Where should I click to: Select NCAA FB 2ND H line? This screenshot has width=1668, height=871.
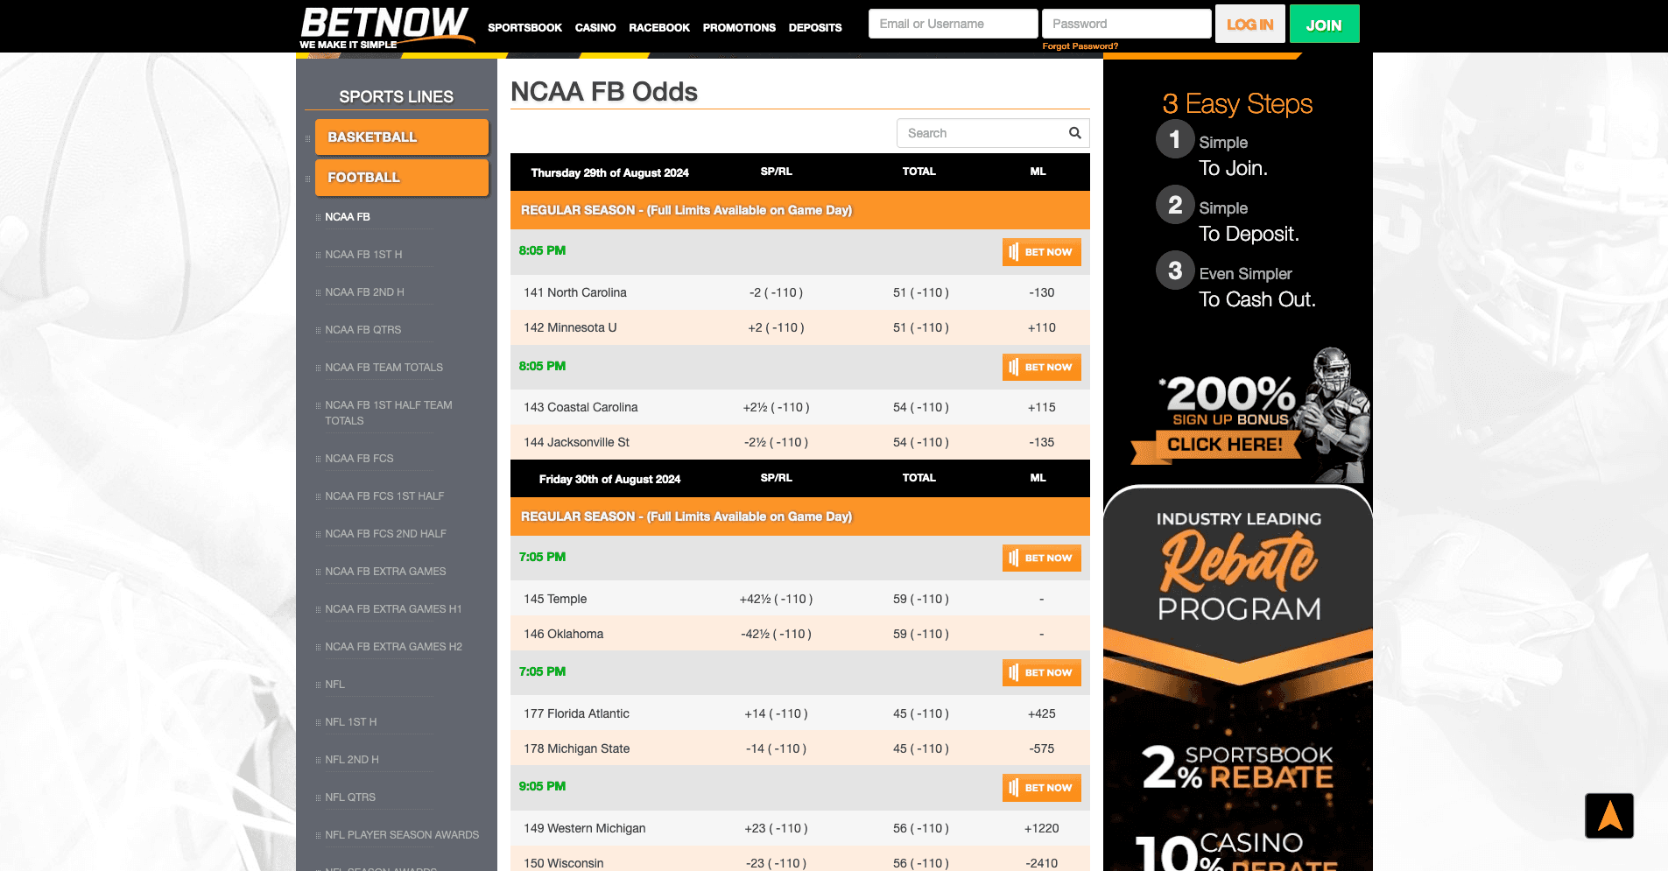coord(364,292)
